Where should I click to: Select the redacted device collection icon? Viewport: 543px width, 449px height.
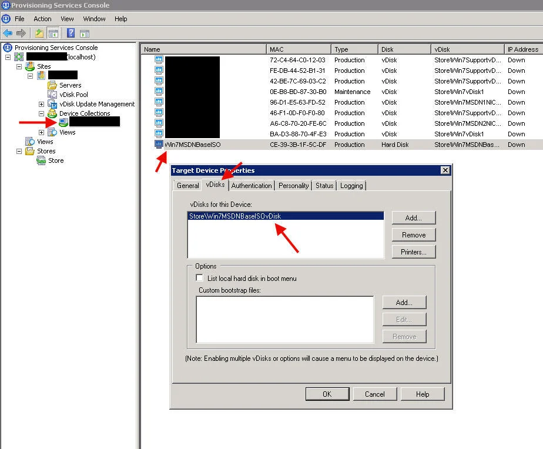tap(63, 122)
